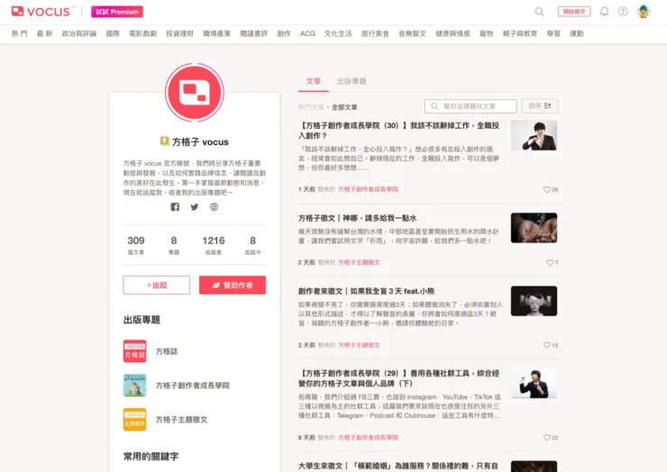Open 親子與教育 category
667x472 pixels.
click(520, 33)
